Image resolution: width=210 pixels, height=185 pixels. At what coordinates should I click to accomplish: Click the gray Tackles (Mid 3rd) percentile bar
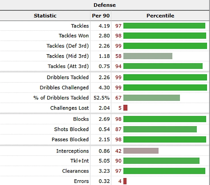[x=148, y=56]
